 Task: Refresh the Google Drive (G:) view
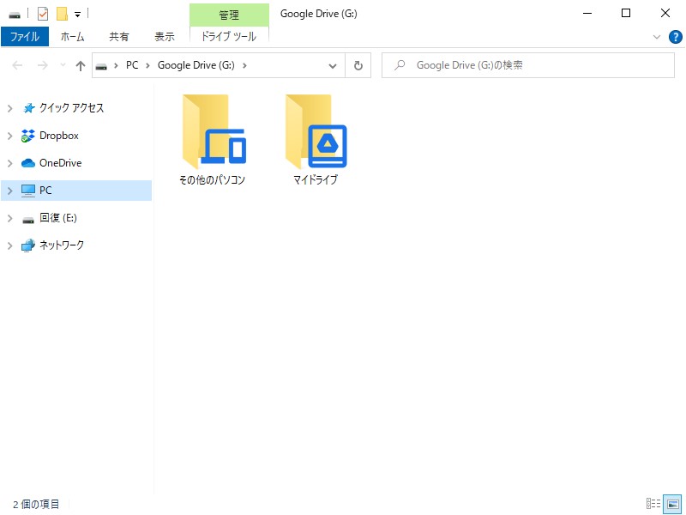click(358, 66)
